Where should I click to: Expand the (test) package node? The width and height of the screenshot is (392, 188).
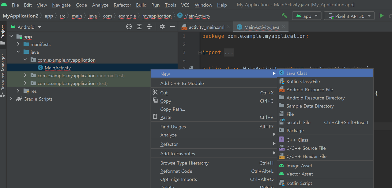pyautogui.click(x=25, y=83)
